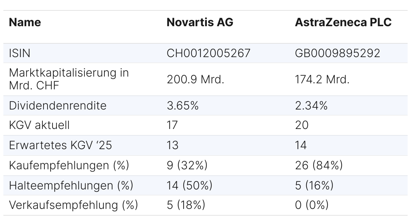Image resolution: width=411 pixels, height=219 pixels.
Task: Click the 3.65% dividend yield cell
Action: [183, 105]
